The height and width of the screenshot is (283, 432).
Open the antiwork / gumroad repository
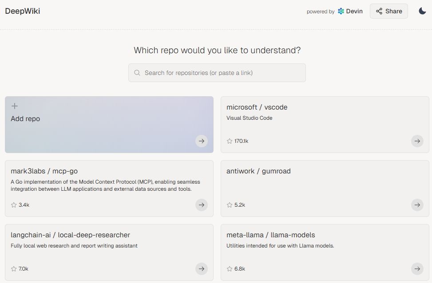point(325,189)
